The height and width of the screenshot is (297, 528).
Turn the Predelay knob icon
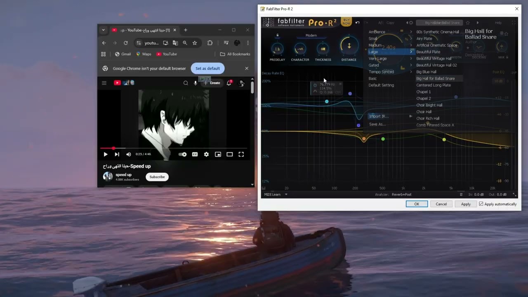277,49
